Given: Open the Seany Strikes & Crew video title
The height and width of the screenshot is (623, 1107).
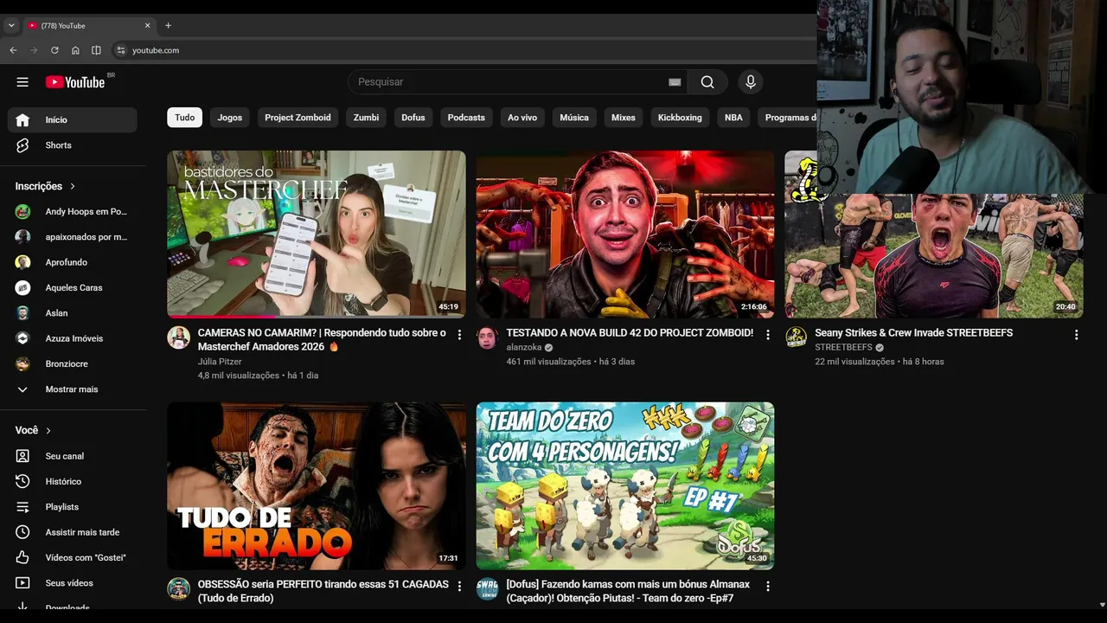Looking at the screenshot, I should point(913,333).
